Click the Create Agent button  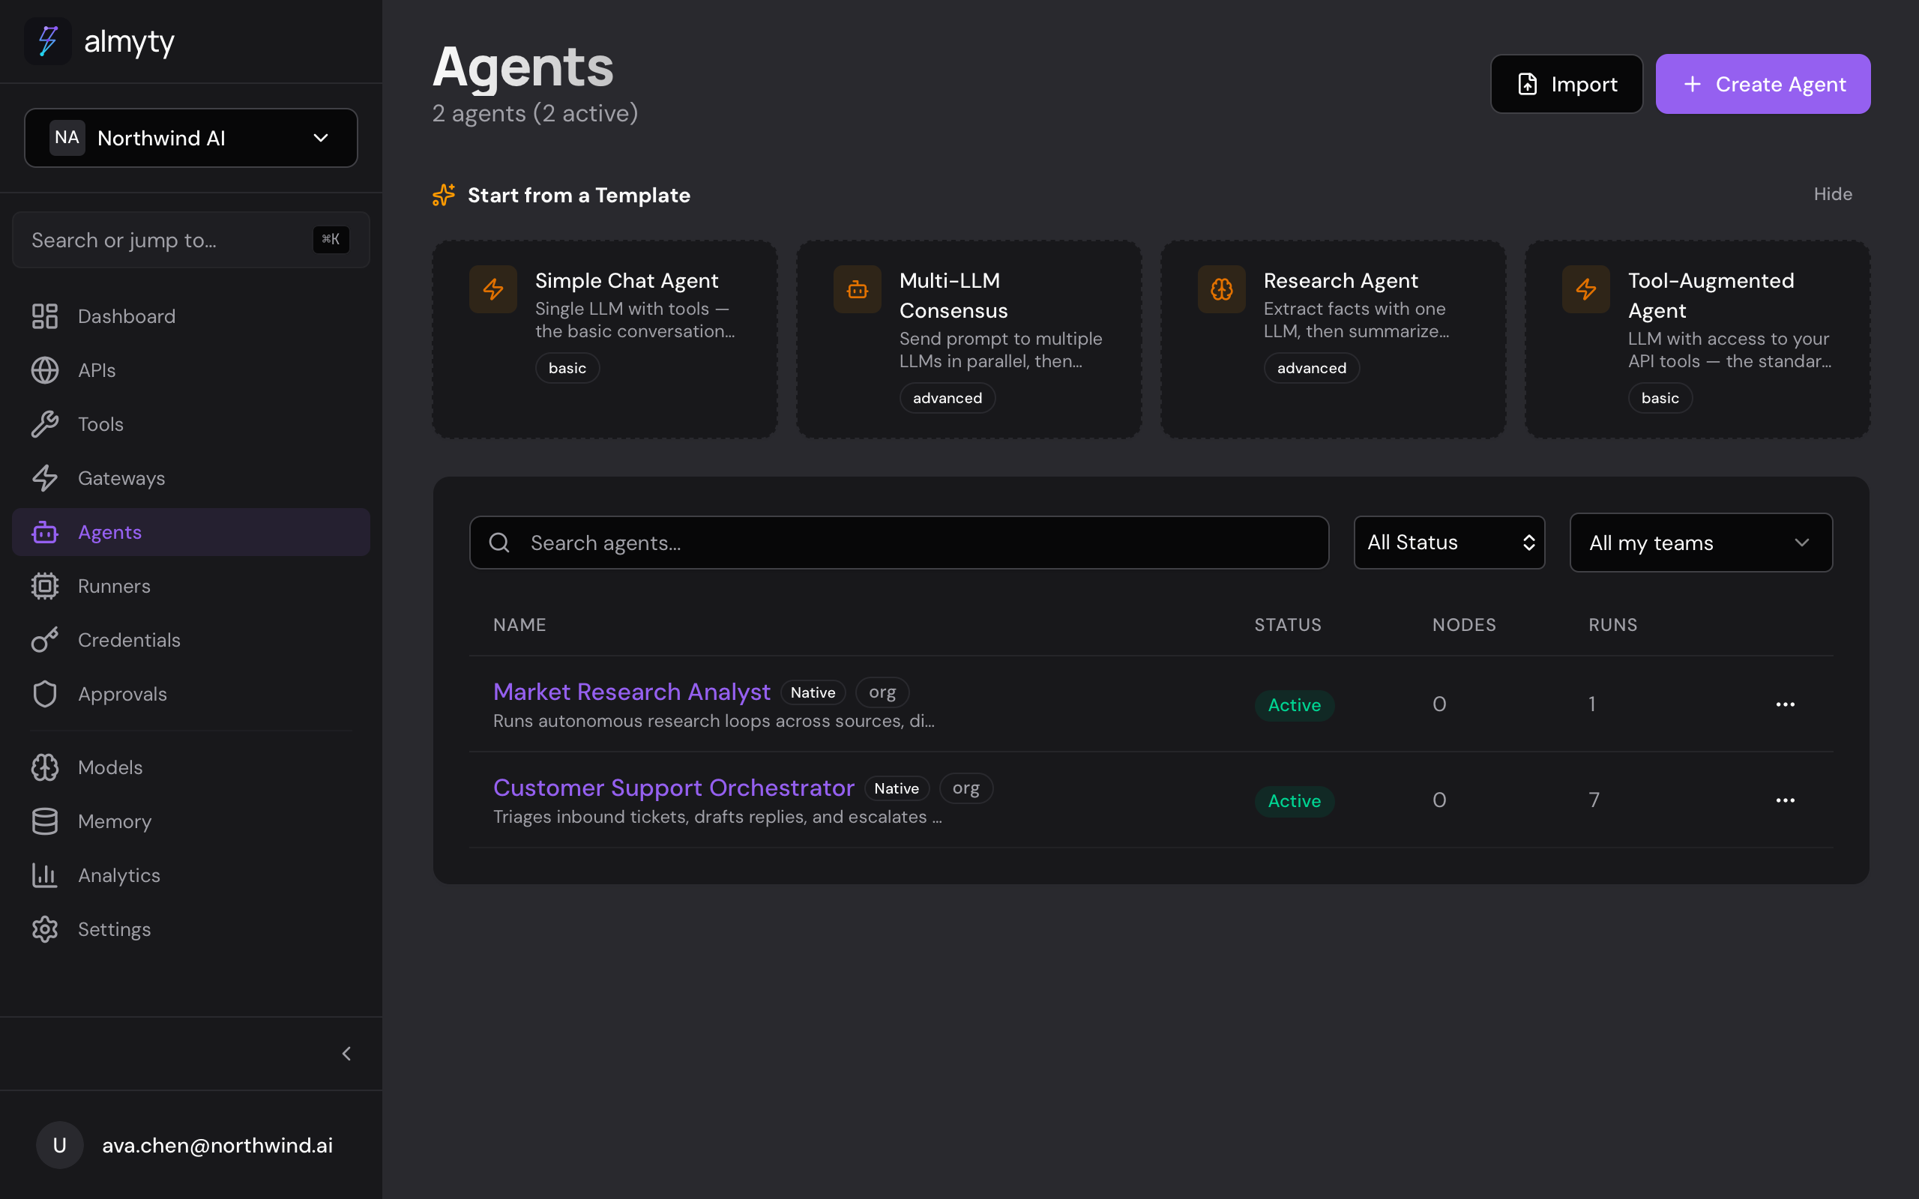click(x=1763, y=84)
